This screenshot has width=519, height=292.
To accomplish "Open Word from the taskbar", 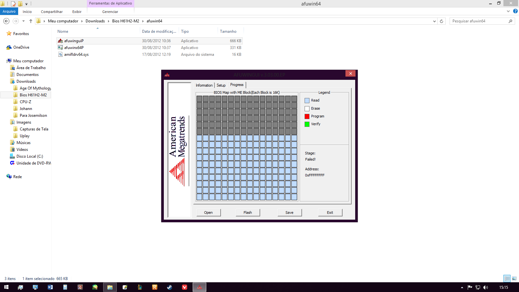I will point(50,287).
